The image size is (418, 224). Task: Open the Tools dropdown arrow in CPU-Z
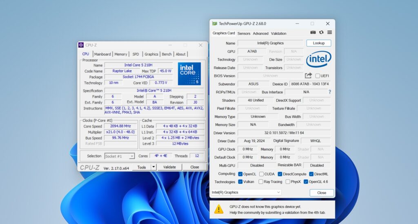[x=153, y=167]
